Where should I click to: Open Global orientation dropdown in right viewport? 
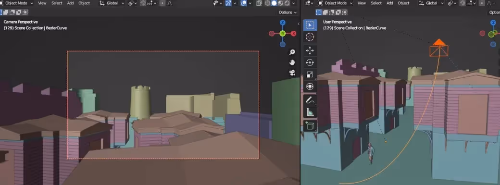[431, 3]
